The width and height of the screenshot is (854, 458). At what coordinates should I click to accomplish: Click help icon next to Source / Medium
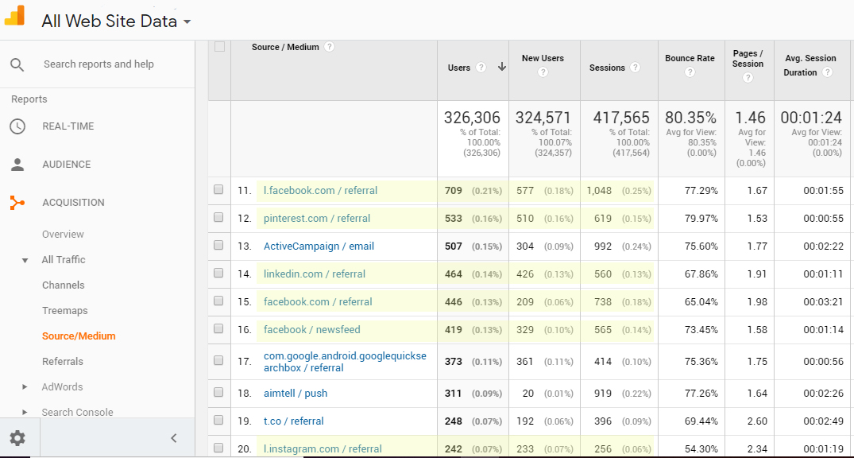pos(329,47)
